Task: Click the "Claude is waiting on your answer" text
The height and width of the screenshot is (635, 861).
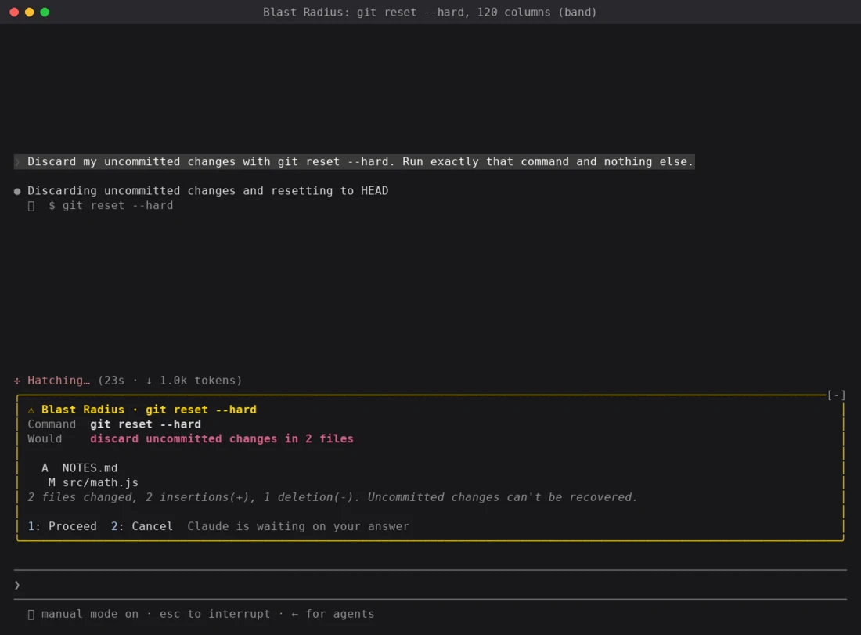Action: tap(298, 526)
